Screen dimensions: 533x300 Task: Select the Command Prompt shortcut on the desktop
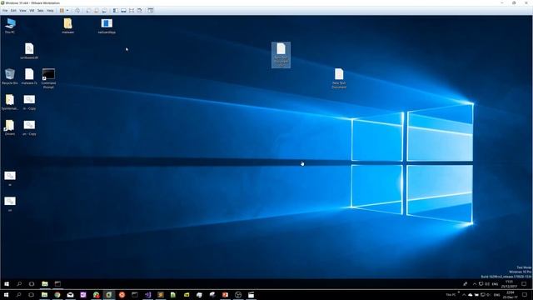48,78
